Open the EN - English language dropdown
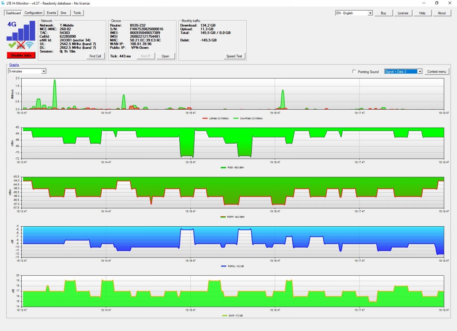 (x=354, y=13)
